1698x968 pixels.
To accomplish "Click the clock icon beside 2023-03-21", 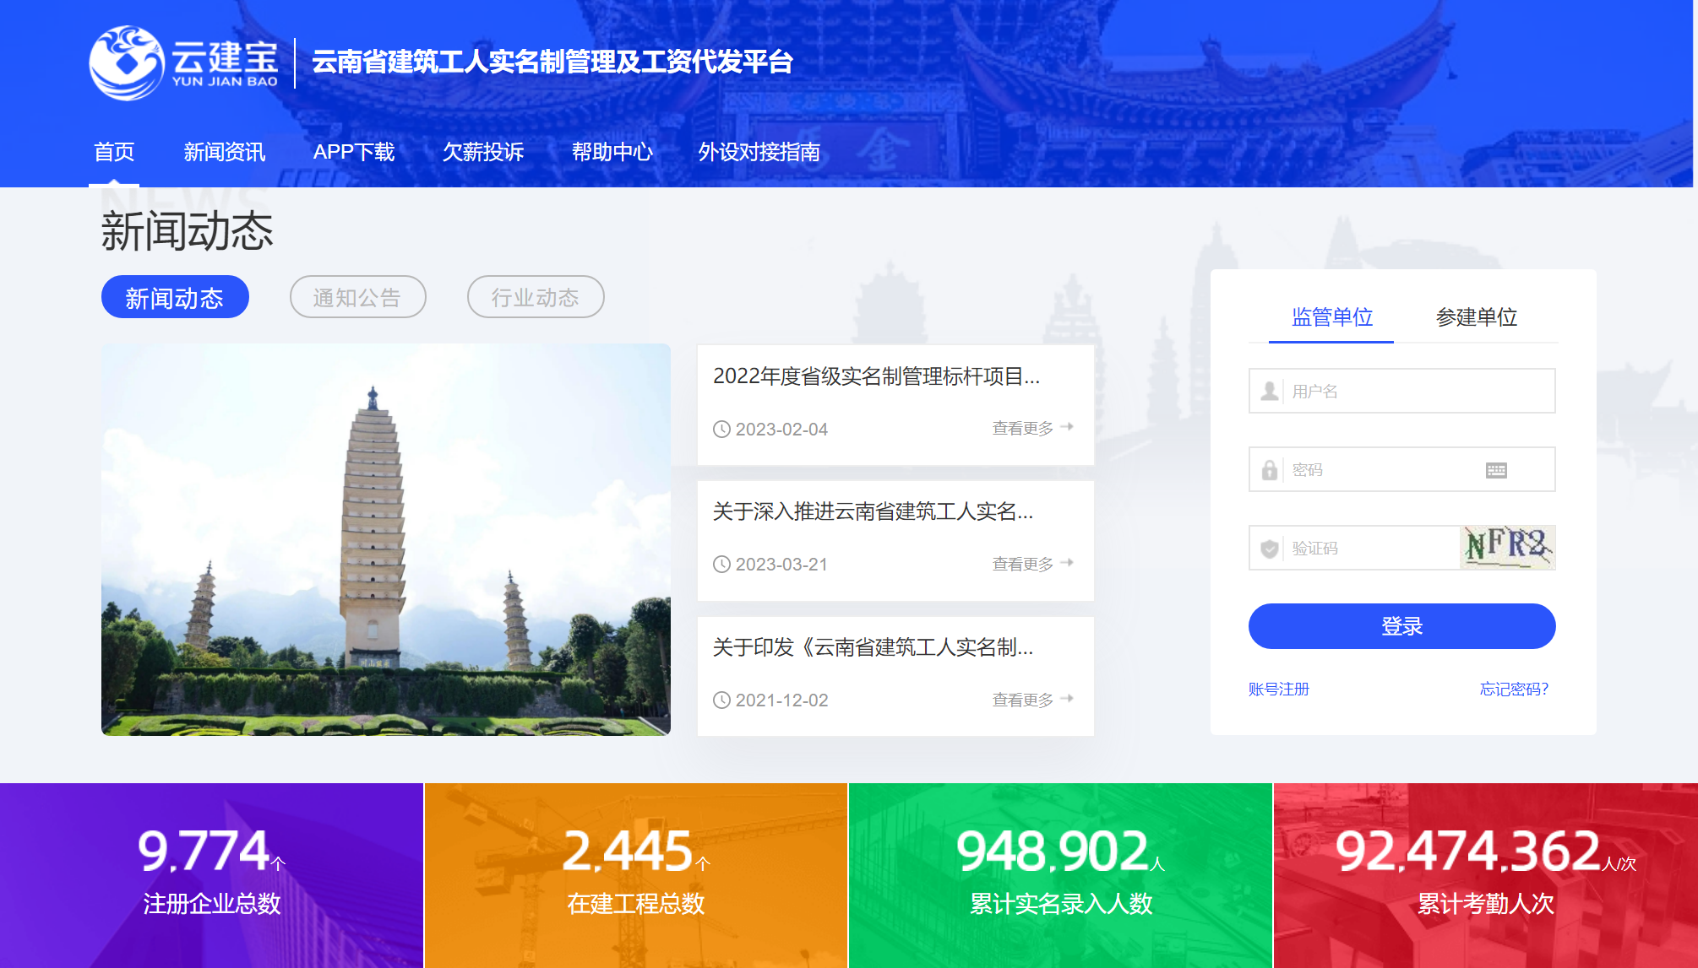I will click(x=721, y=564).
